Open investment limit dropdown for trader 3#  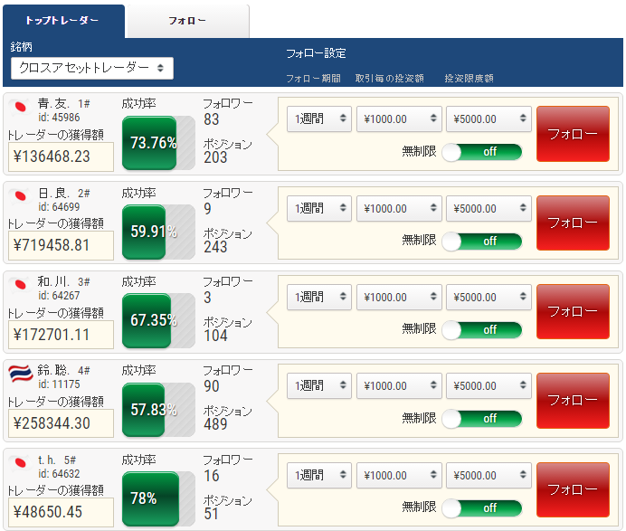click(x=488, y=297)
